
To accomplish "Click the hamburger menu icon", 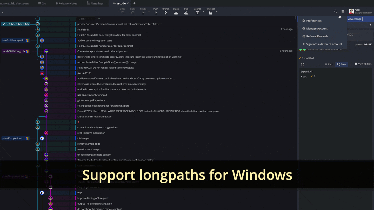I will pyautogui.click(x=343, y=11).
